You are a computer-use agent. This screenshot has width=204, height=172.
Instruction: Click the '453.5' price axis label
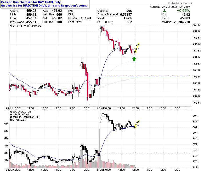pyautogui.click(x=196, y=103)
